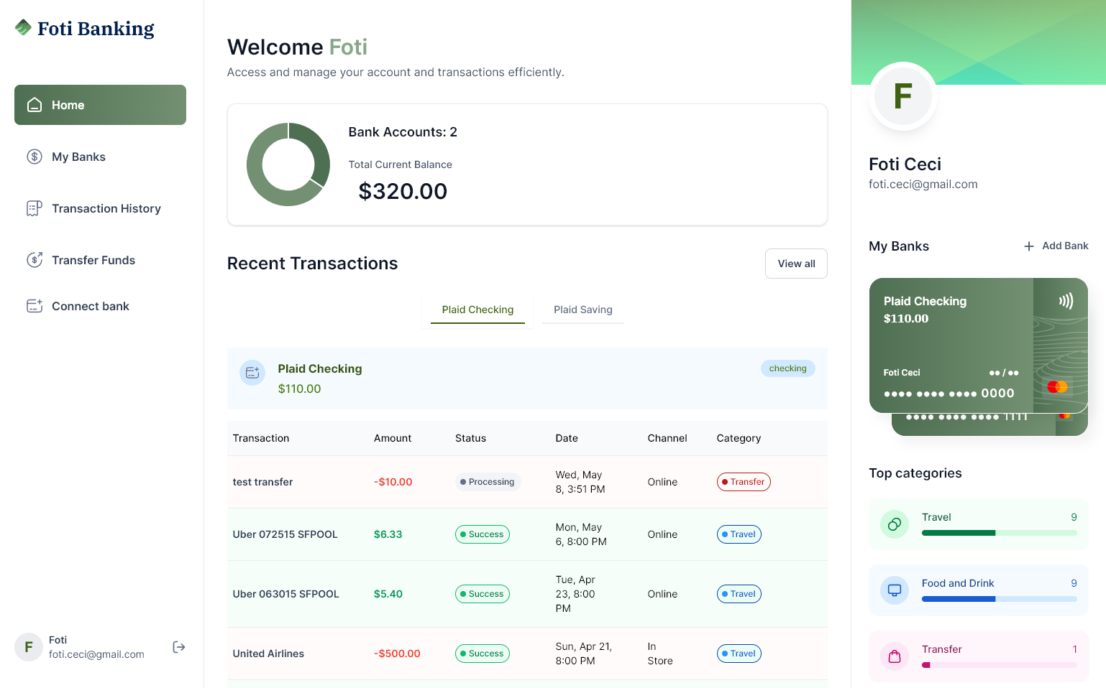Image resolution: width=1106 pixels, height=688 pixels.
Task: Click the test transfer transaction row
Action: coord(526,482)
